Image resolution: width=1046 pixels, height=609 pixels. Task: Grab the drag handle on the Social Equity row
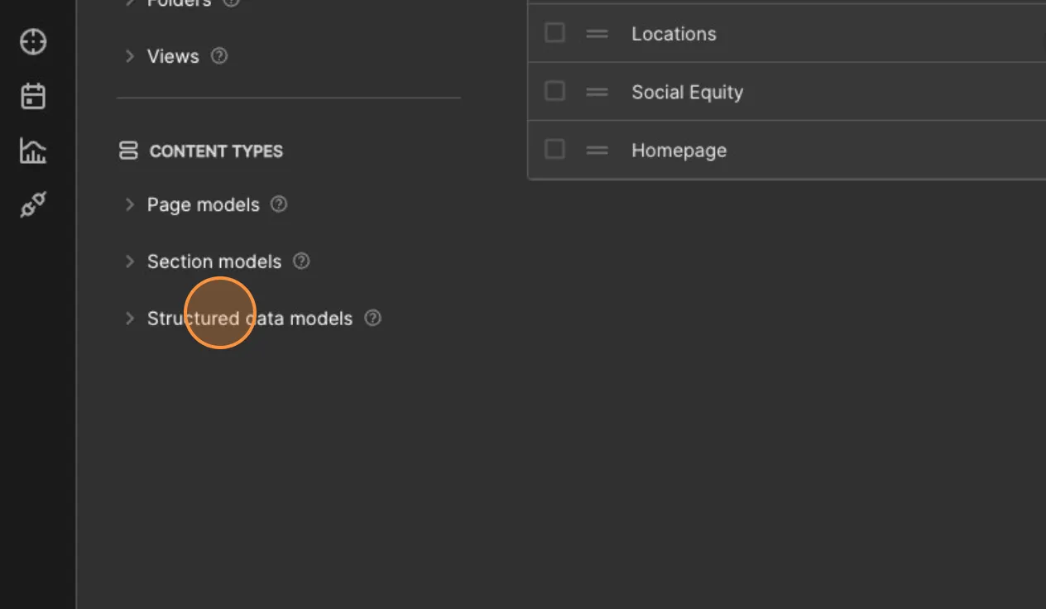click(x=597, y=92)
